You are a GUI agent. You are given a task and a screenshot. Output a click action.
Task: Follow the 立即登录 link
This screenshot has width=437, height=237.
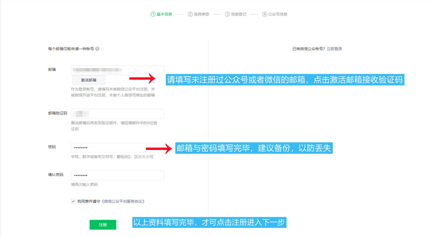(334, 49)
